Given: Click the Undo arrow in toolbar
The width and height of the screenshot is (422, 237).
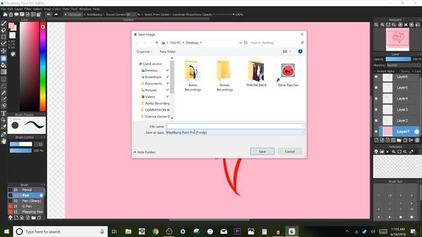Looking at the screenshot, I should [x=48, y=14].
